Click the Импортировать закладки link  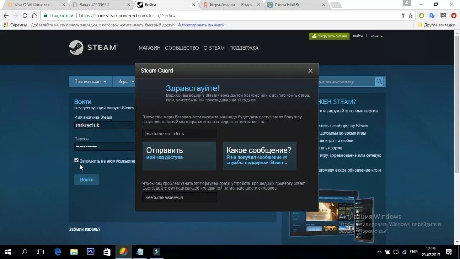click(202, 25)
